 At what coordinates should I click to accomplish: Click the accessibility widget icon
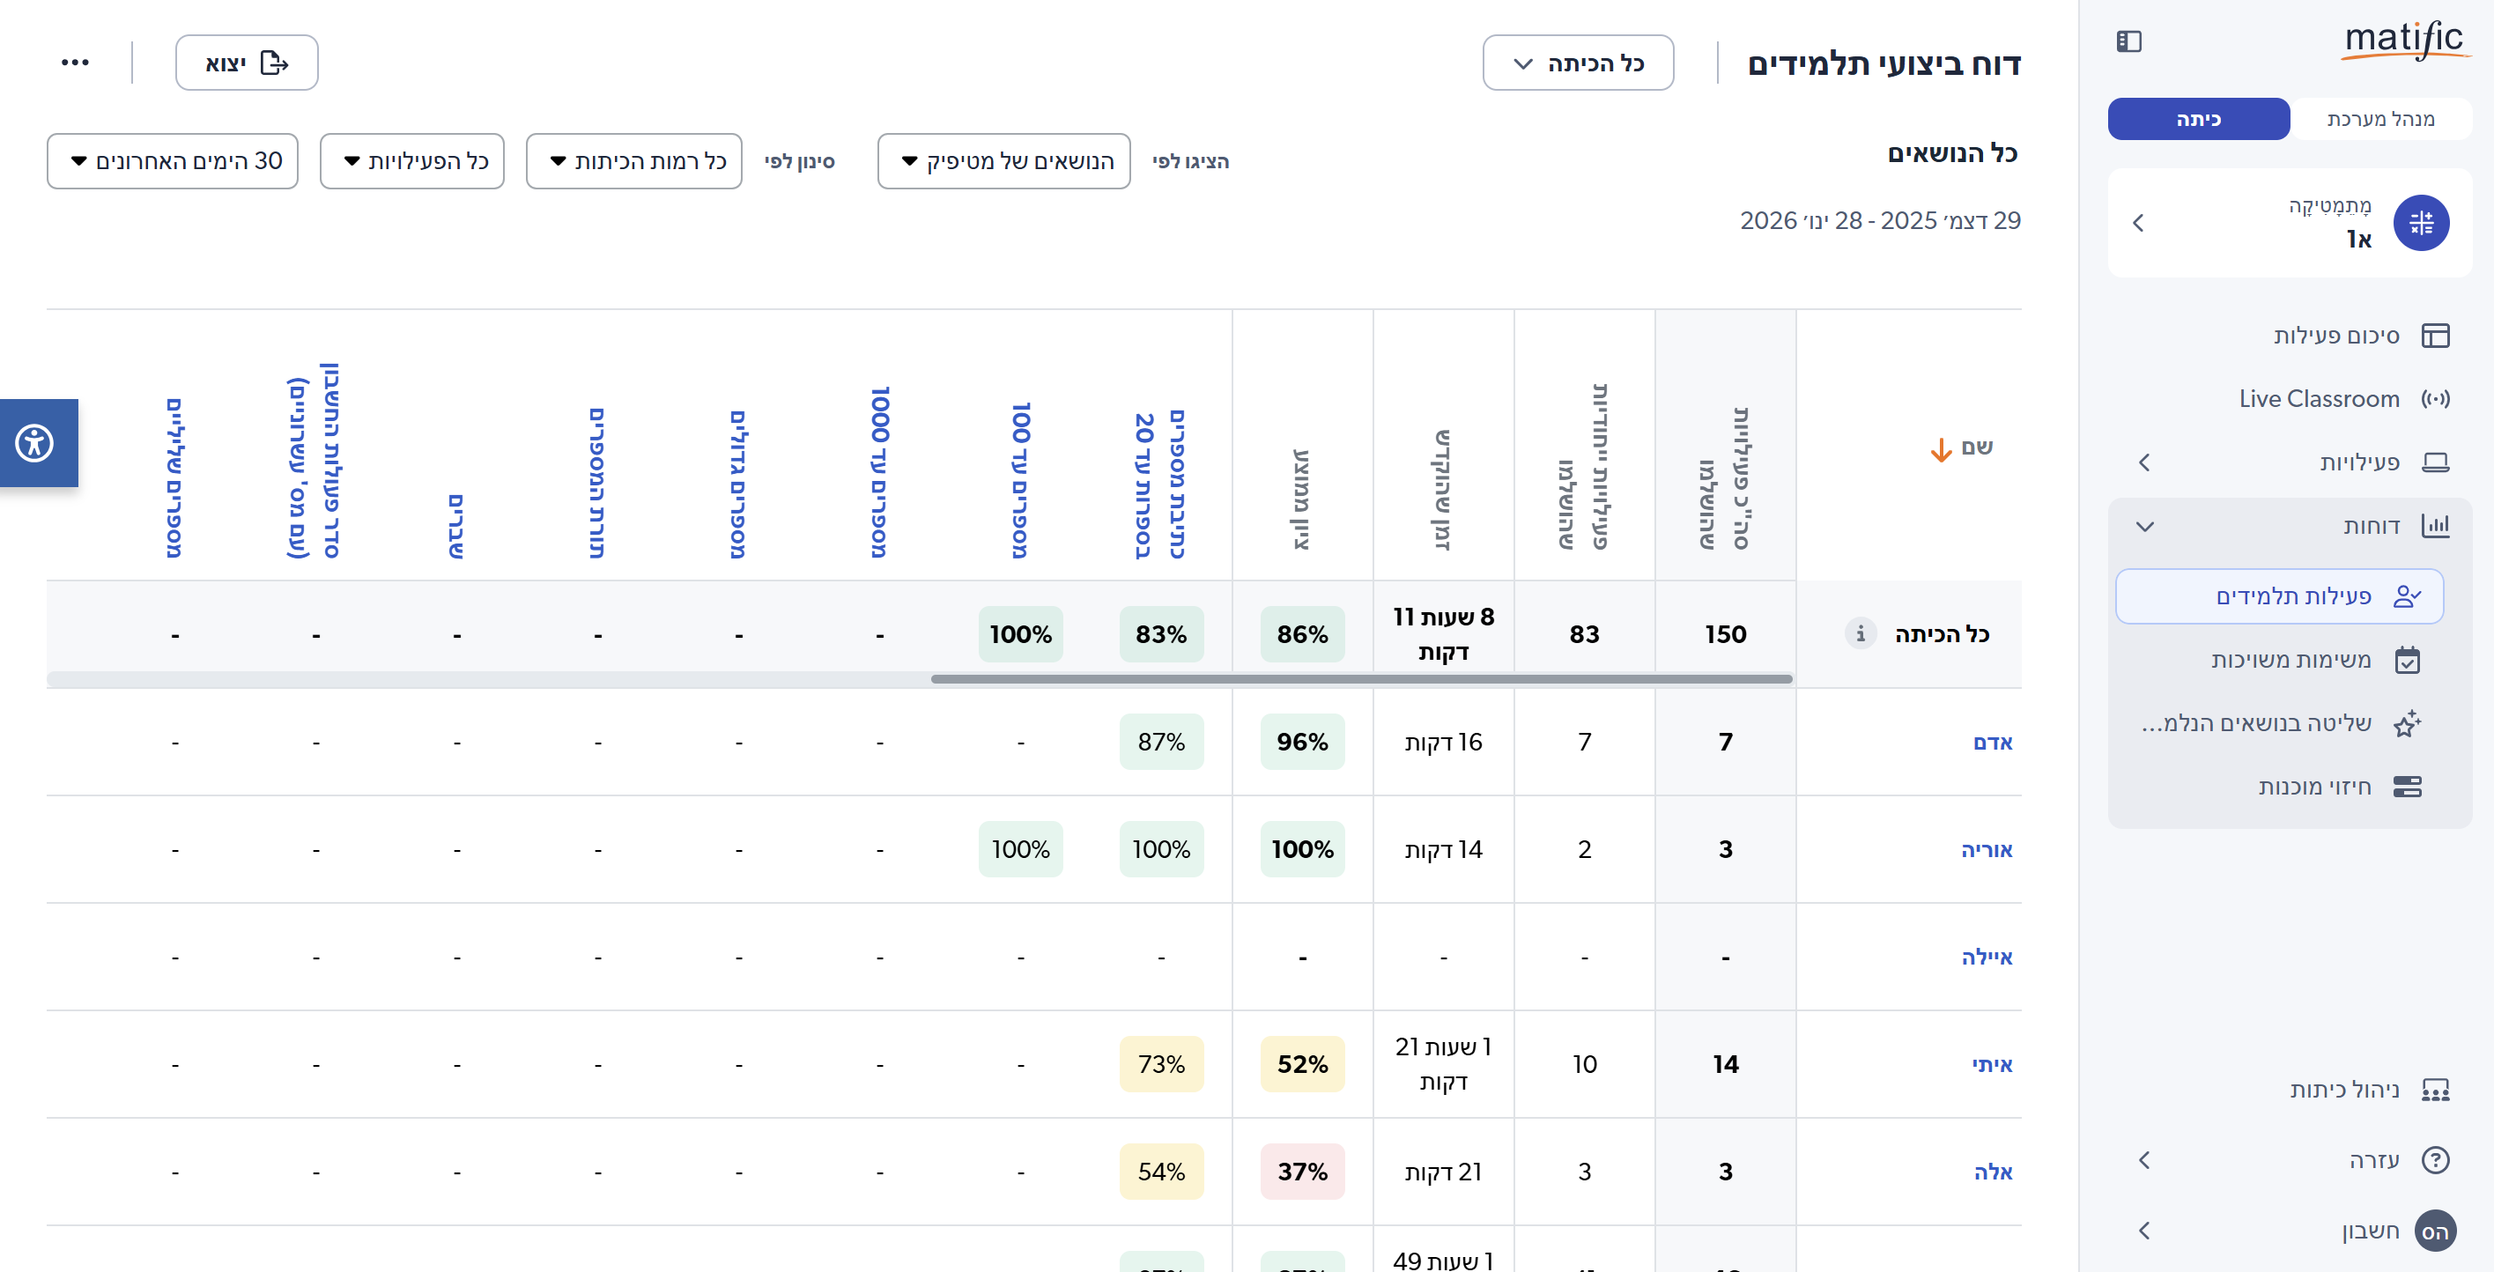click(x=35, y=443)
